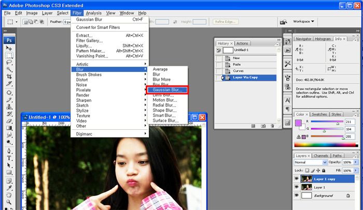The width and height of the screenshot is (363, 210).
Task: Click the Refine Edge... button
Action: (225, 22)
